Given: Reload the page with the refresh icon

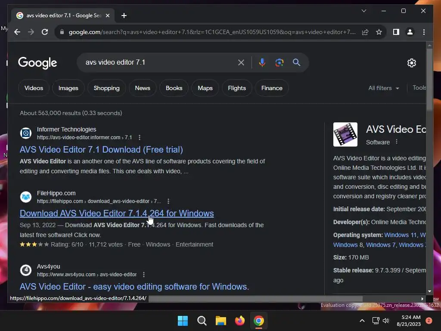Looking at the screenshot, I should [x=45, y=32].
